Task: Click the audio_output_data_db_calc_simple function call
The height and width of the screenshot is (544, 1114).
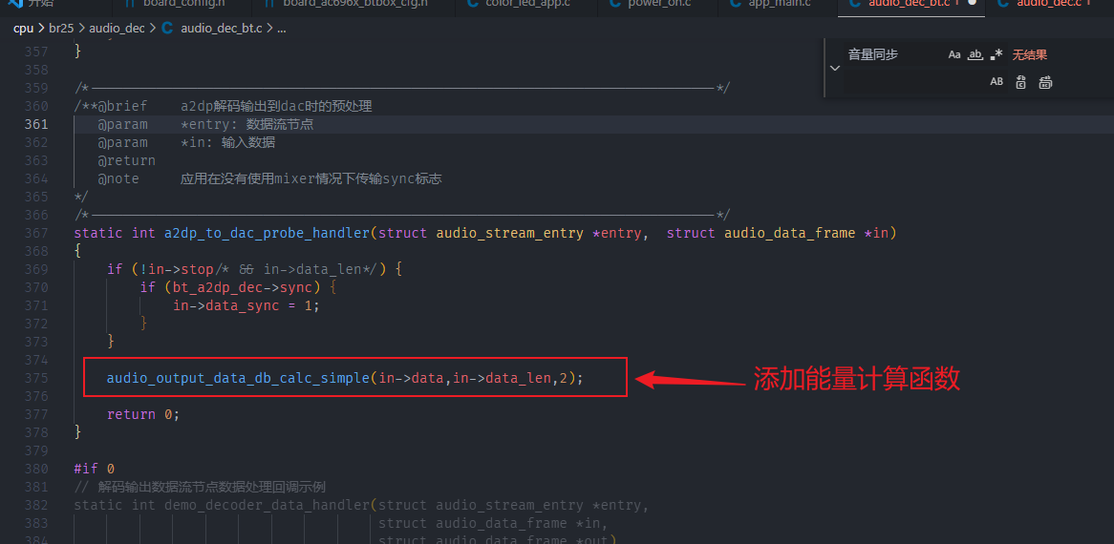Action: [238, 378]
